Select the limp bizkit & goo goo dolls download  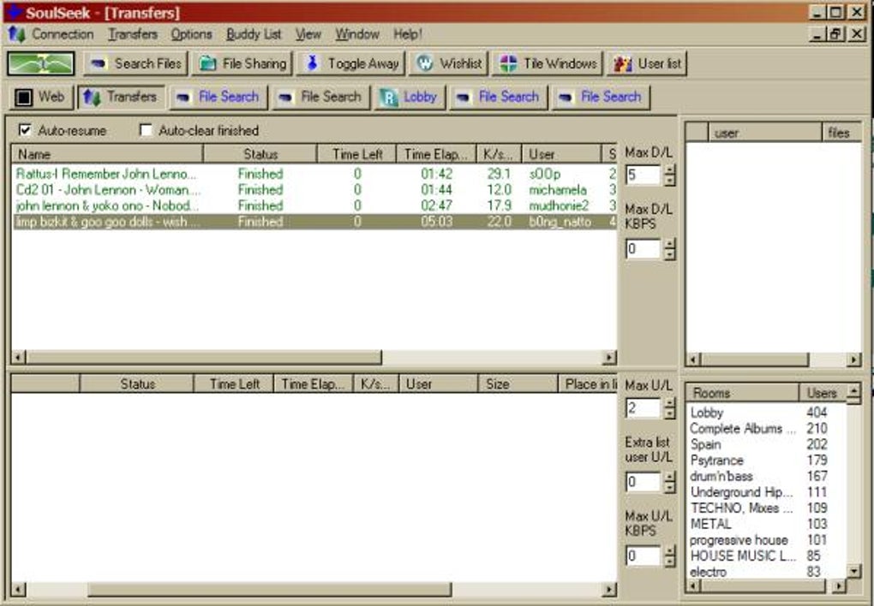pos(314,222)
